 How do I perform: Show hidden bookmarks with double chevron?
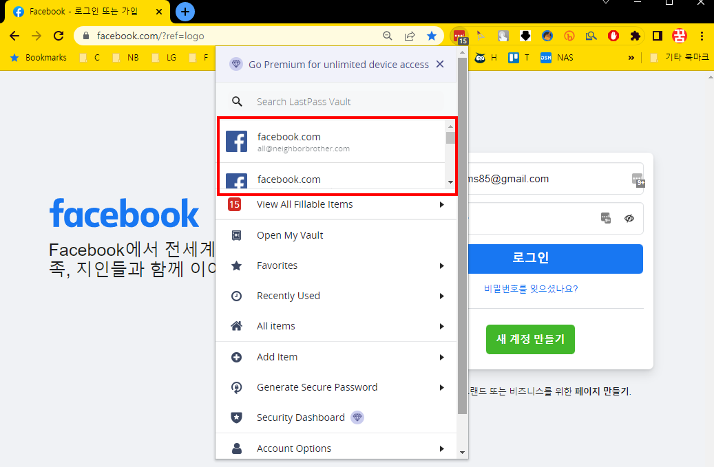tap(631, 57)
